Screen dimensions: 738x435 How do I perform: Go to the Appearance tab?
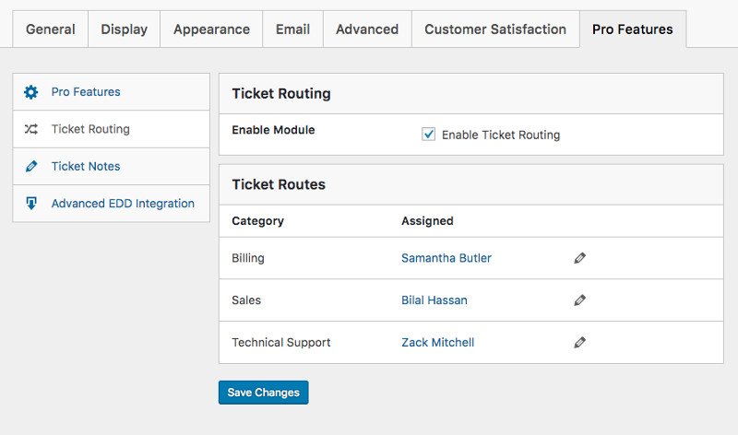coord(211,29)
